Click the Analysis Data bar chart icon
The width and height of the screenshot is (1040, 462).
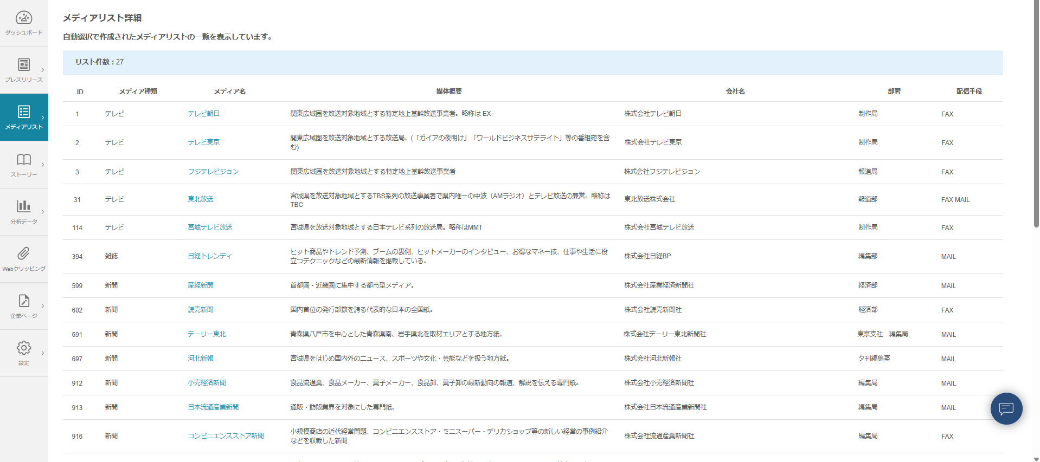[24, 206]
